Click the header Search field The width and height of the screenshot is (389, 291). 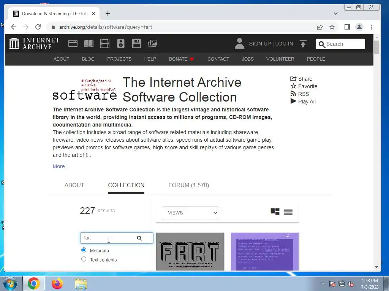coord(340,44)
